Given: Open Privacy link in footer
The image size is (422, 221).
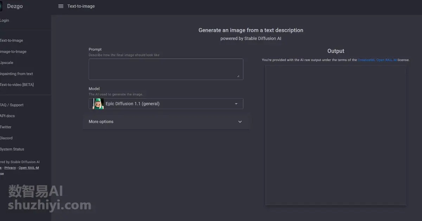Looking at the screenshot, I should (x=10, y=168).
